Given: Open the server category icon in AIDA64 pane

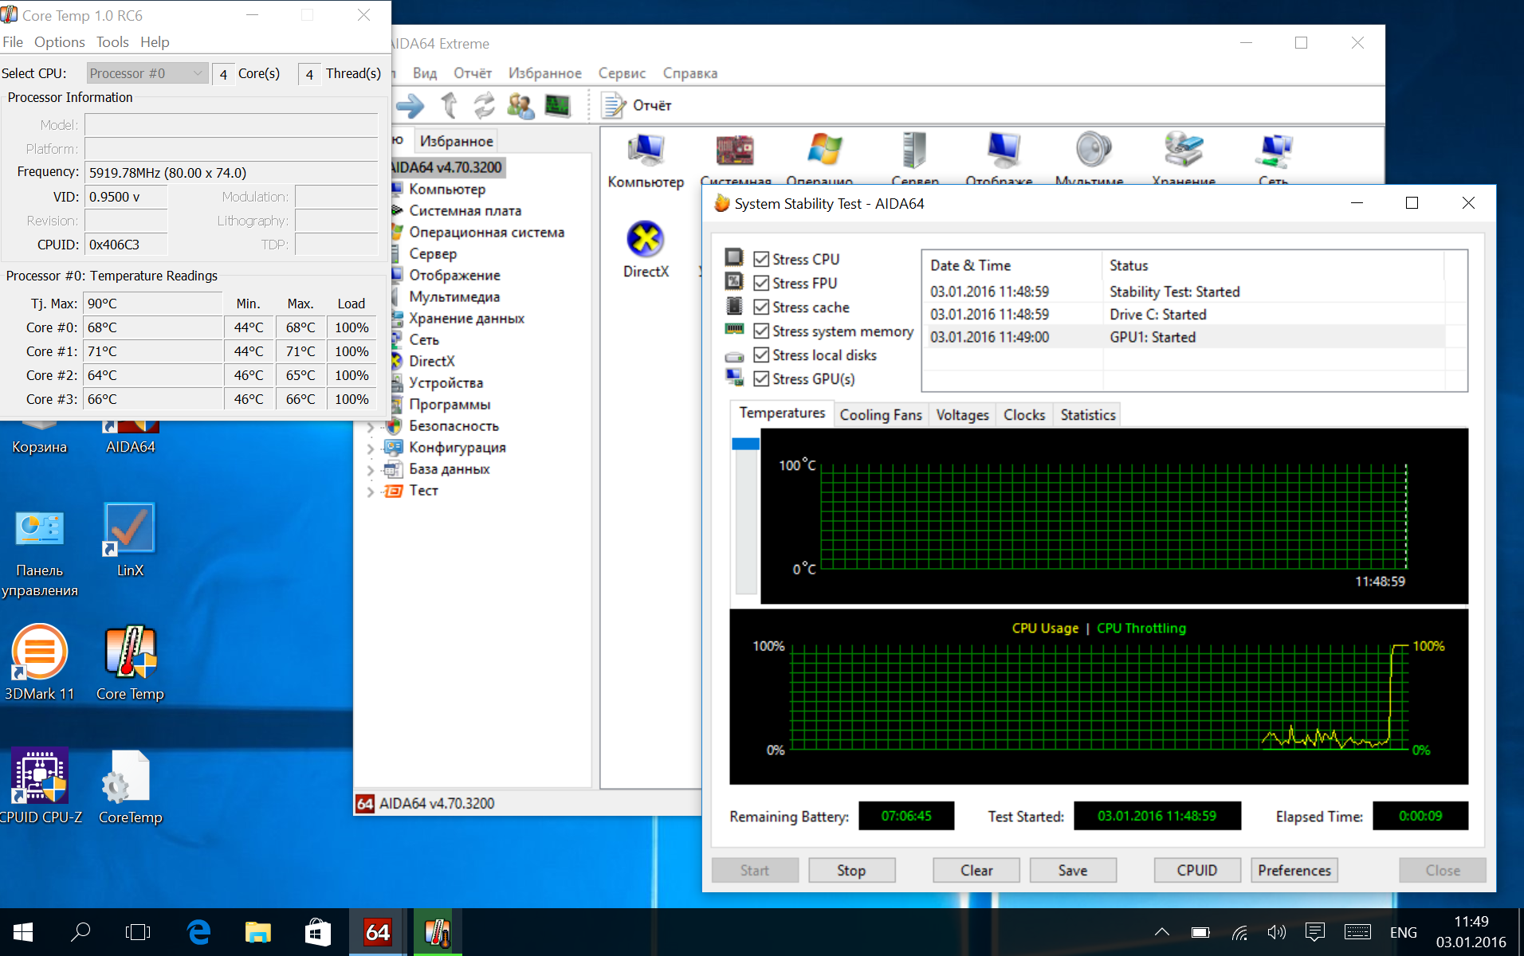Looking at the screenshot, I should (x=914, y=150).
